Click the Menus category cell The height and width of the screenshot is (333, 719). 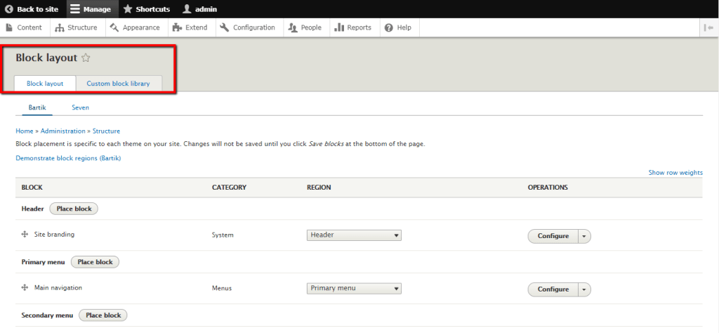point(221,288)
